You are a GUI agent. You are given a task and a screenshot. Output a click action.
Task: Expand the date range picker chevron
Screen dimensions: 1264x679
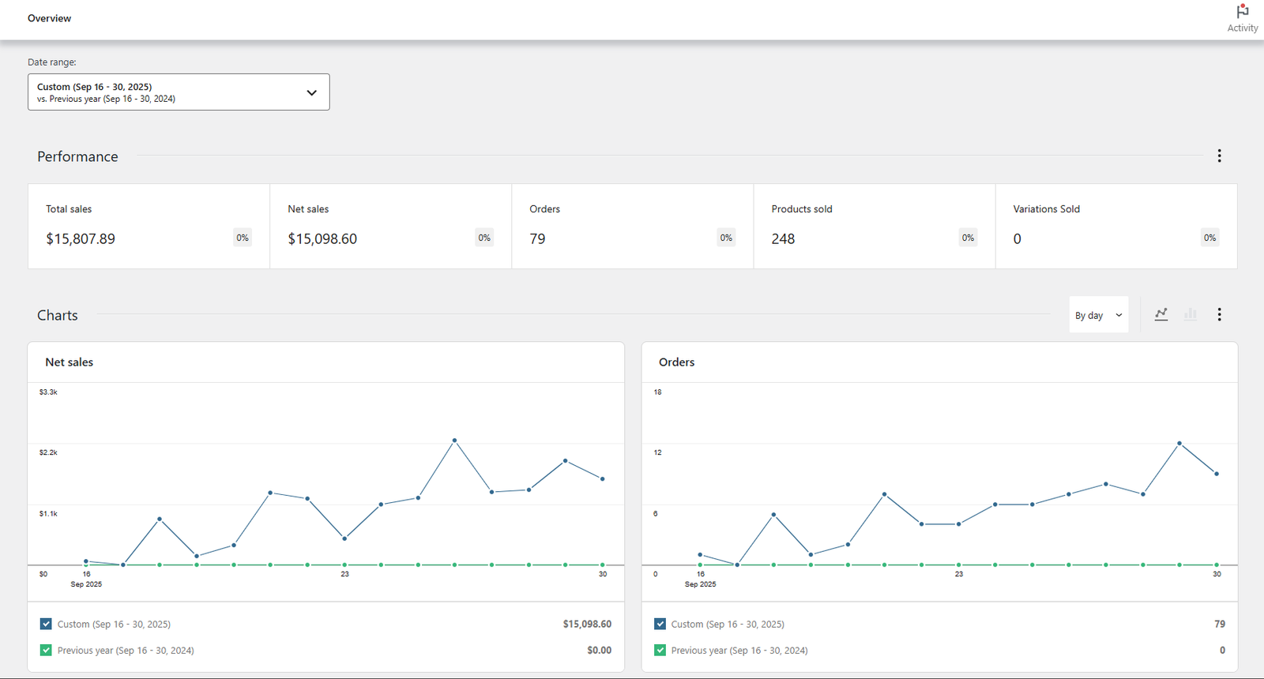[x=311, y=92]
